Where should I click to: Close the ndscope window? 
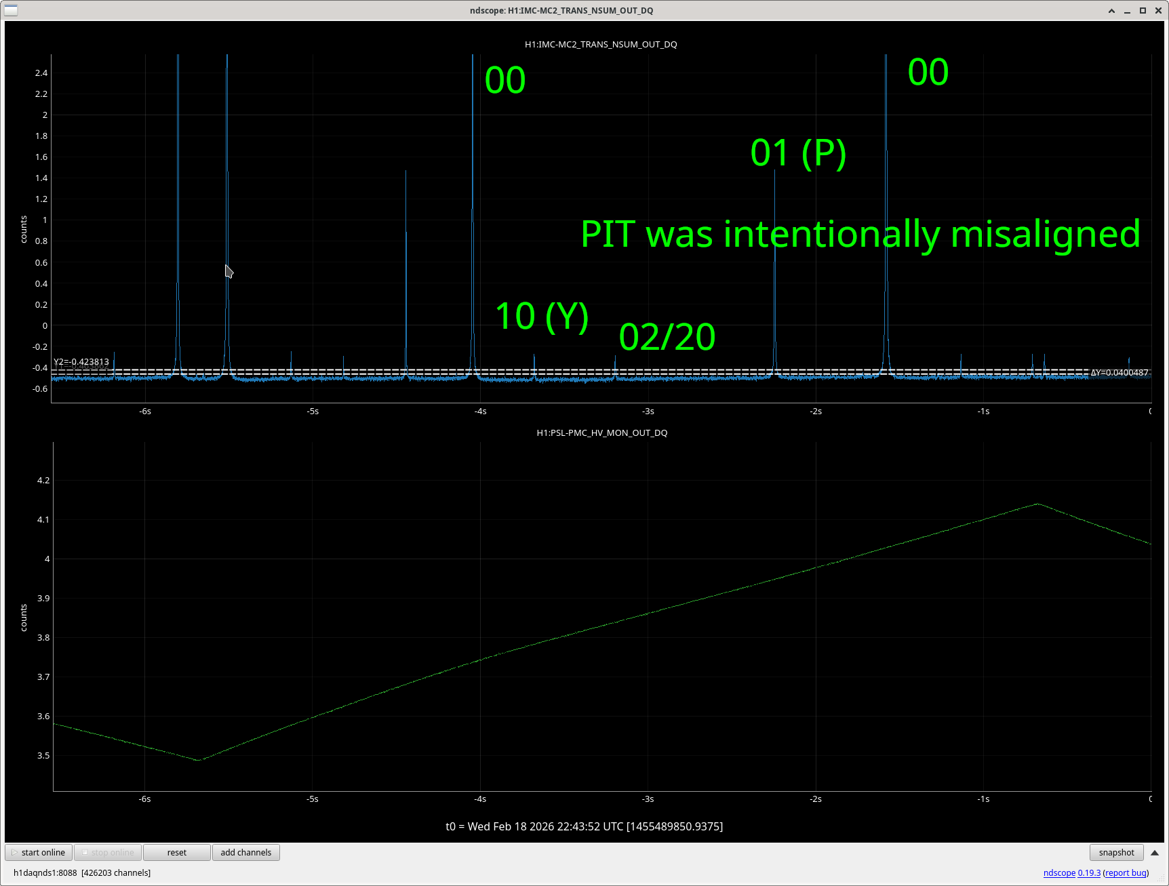[1158, 11]
